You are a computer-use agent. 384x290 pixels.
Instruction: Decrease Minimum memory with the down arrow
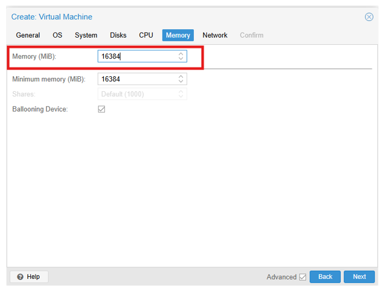click(181, 82)
